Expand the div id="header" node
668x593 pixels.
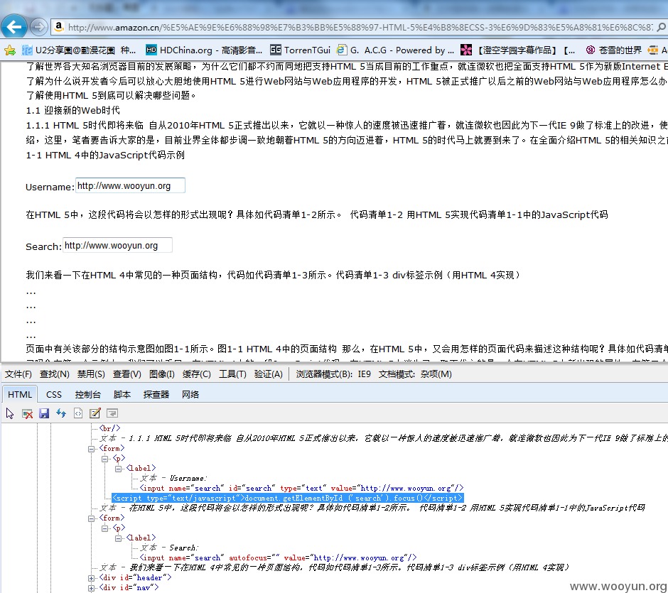(x=91, y=578)
